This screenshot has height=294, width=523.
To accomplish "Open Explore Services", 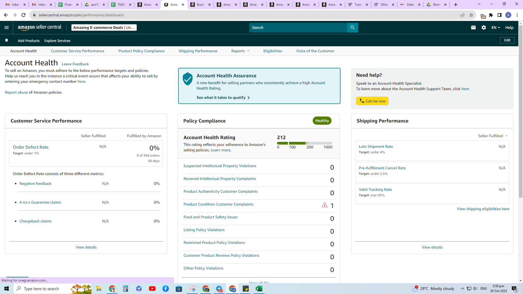I will click(x=57, y=41).
